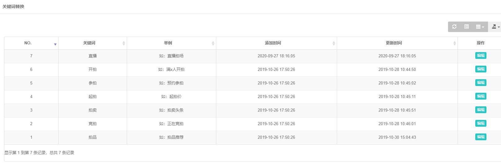The width and height of the screenshot is (501, 168).
Task: Select the 如：直播拍场 example cell
Action: [171, 56]
